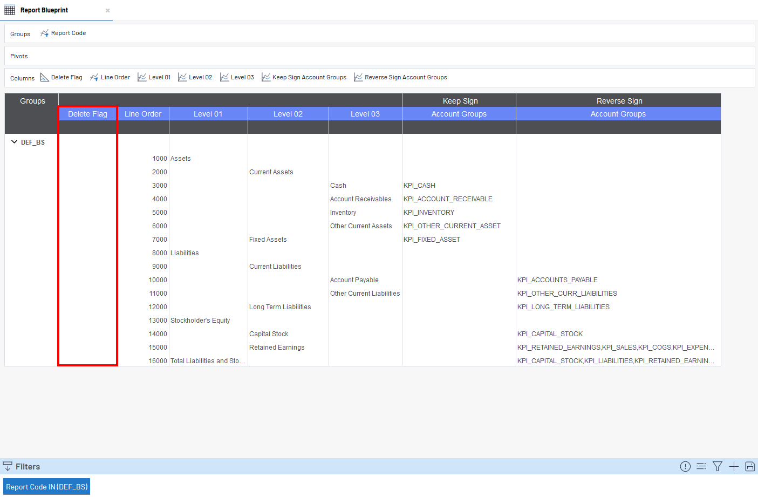Screen dimensions: 758x497
Task: Click the Delete Flag column field icon
Action: (45, 78)
